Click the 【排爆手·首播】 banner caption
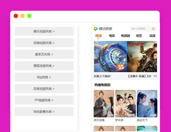This screenshot has width=171, height=132. pyautogui.click(x=139, y=76)
